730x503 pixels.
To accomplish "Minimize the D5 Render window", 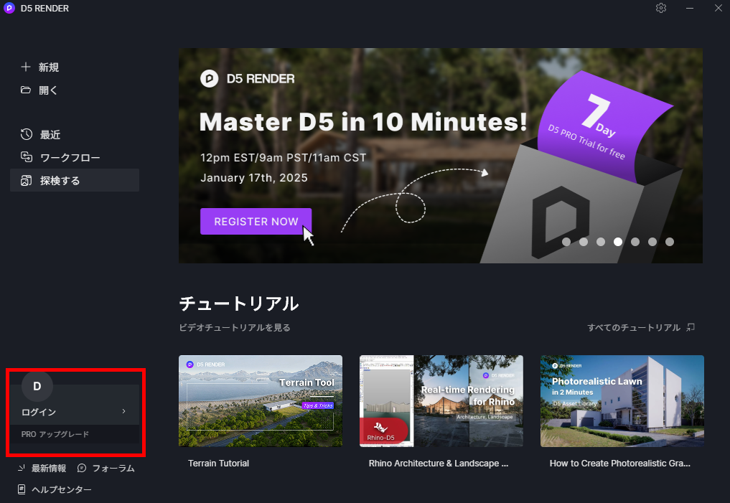I will pyautogui.click(x=690, y=9).
